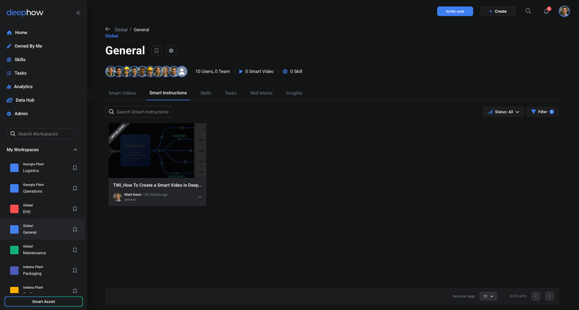Bookmark the General workspace title

(x=156, y=51)
